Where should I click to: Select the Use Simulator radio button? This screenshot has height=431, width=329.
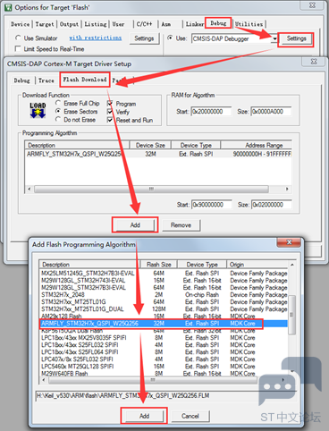click(18, 38)
